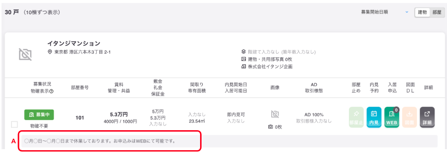Click the 株式会社イタンジ企画 company name
The height and width of the screenshot is (156, 447).
coord(270,67)
